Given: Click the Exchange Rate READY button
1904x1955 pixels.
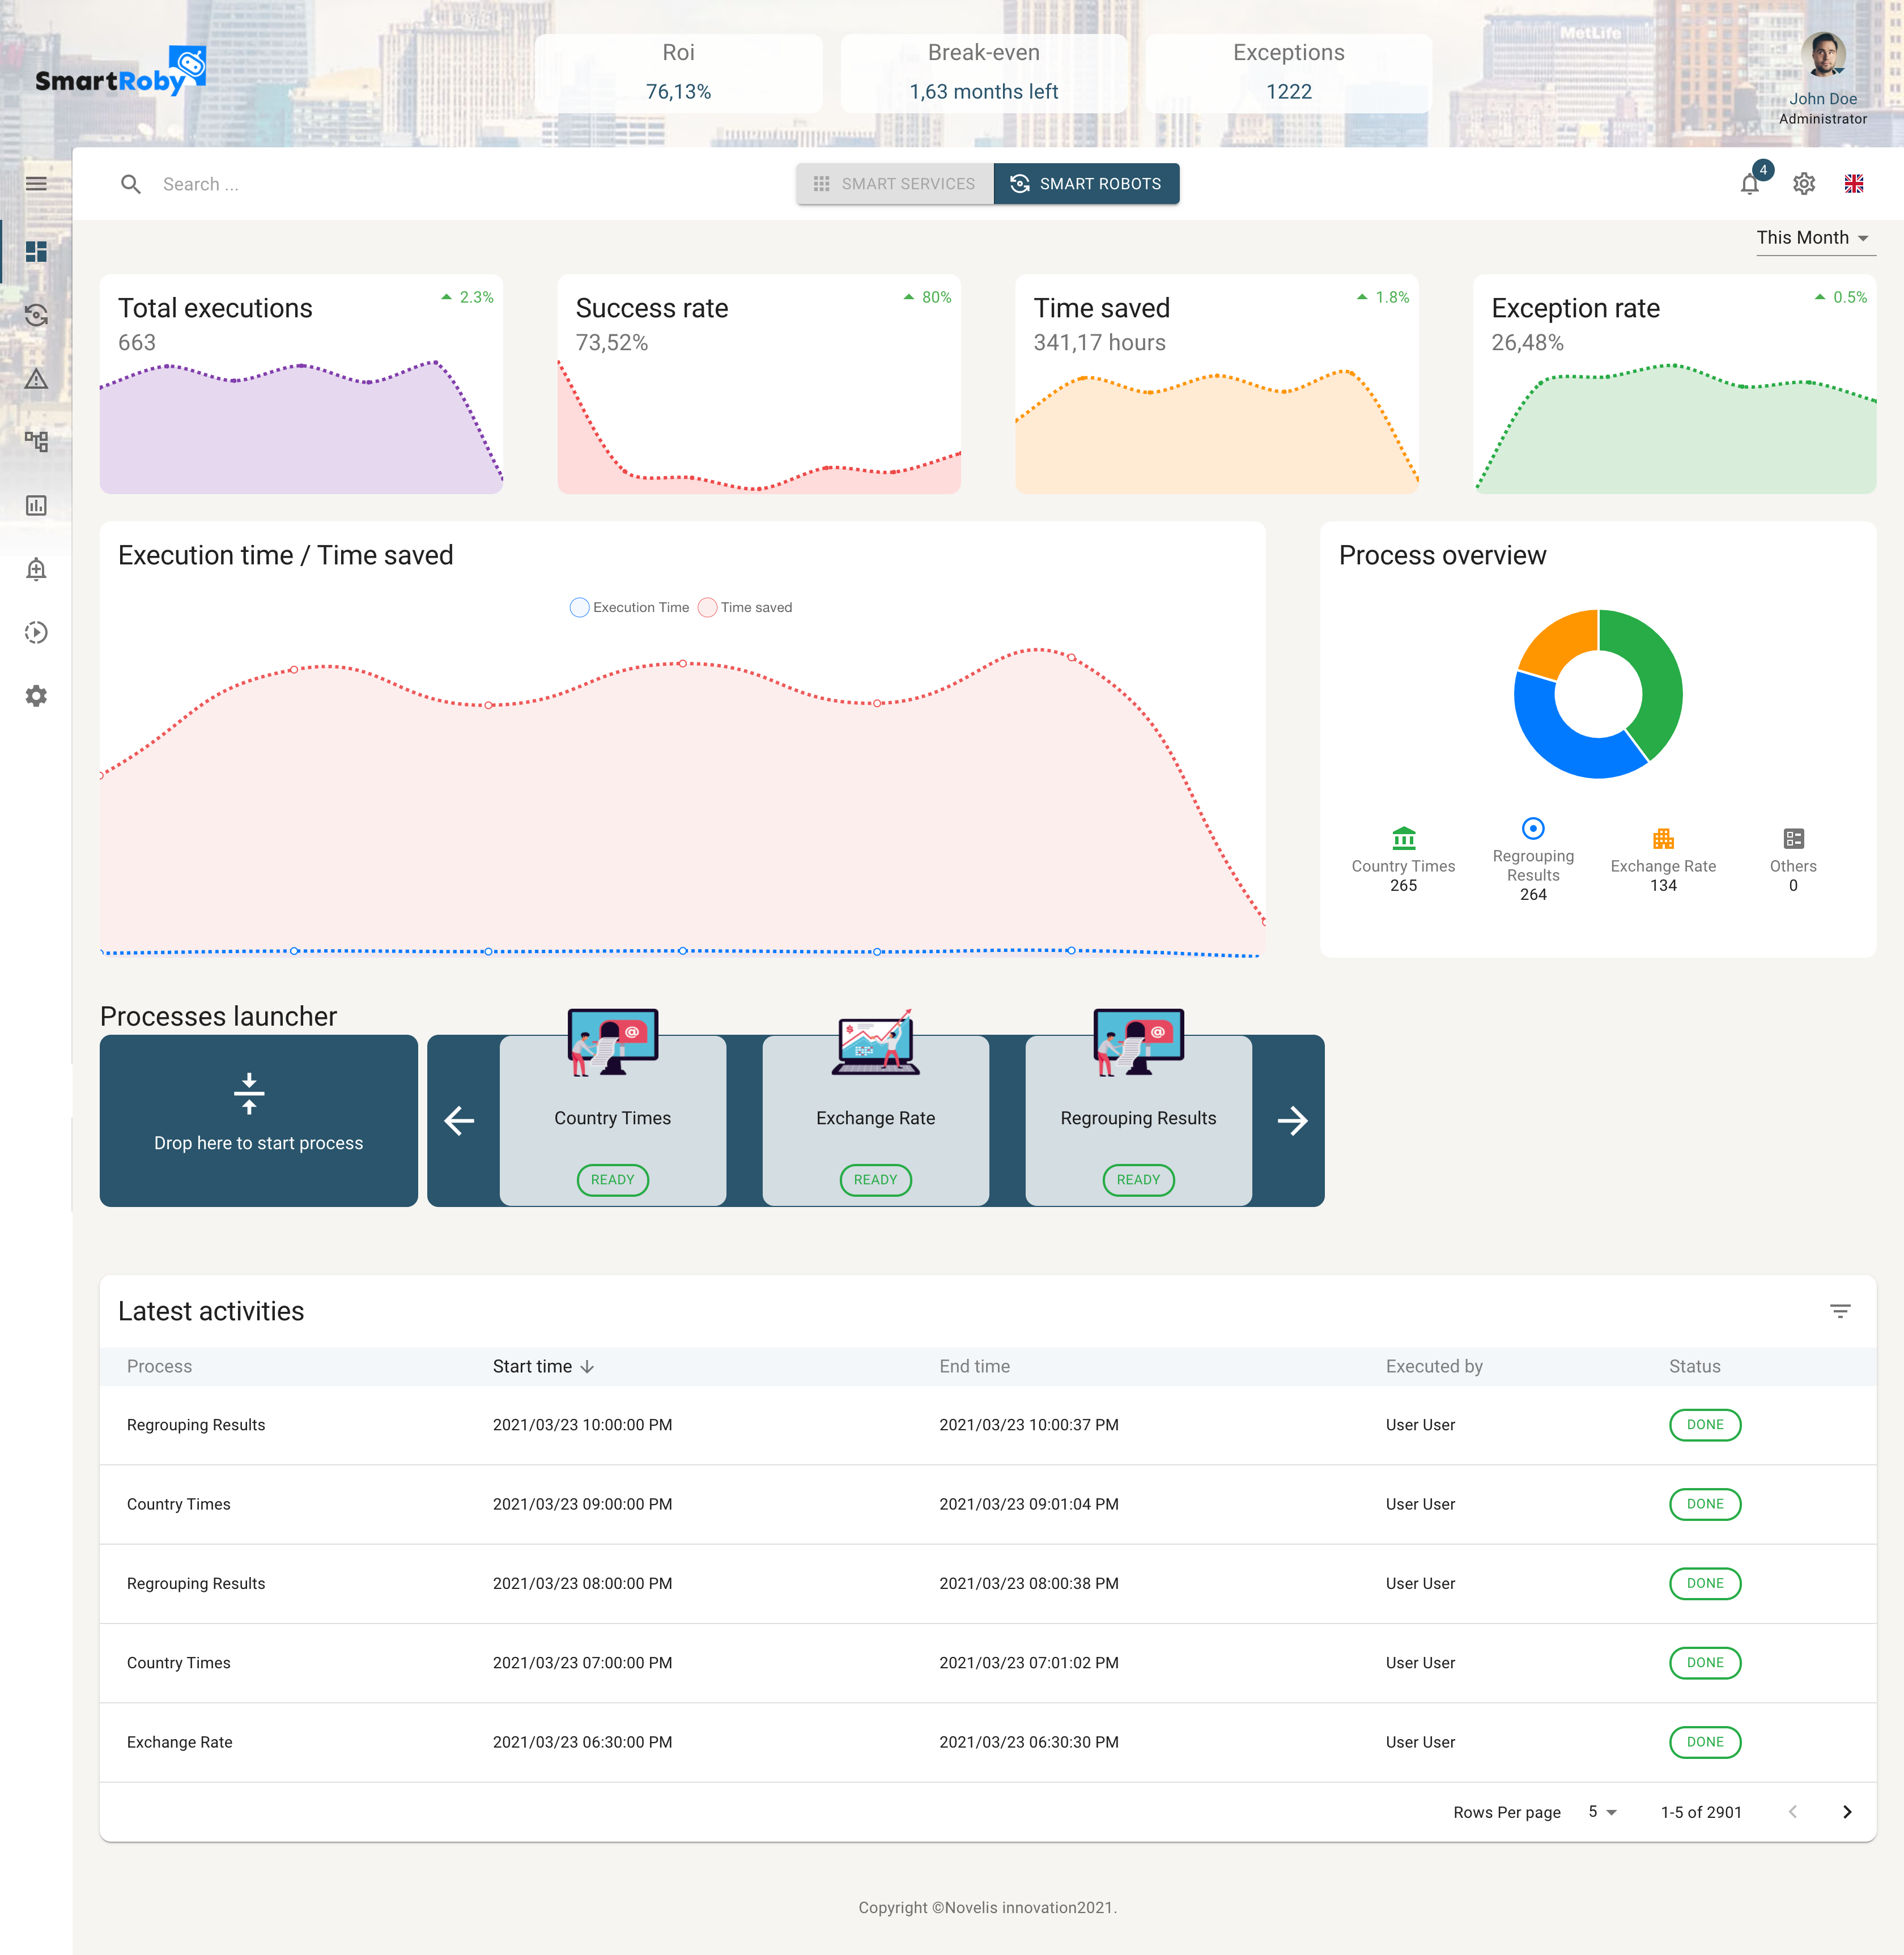Looking at the screenshot, I should 876,1179.
